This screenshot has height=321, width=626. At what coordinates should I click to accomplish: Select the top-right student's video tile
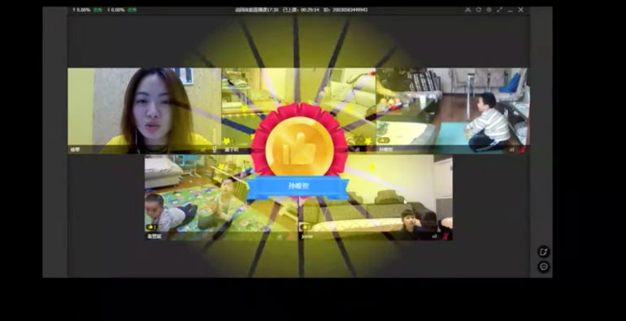tap(452, 111)
